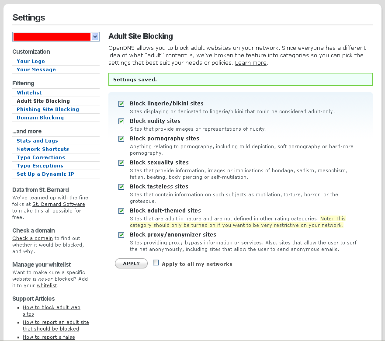Screen dimensions: 385x341
Task: Enable Apply to all my networks
Action: (156, 263)
